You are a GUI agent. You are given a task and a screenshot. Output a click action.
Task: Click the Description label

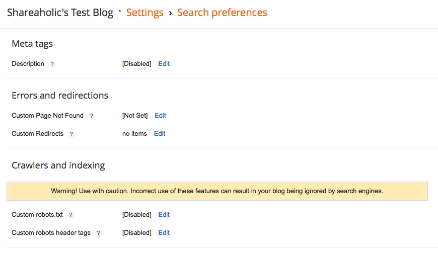tap(28, 64)
